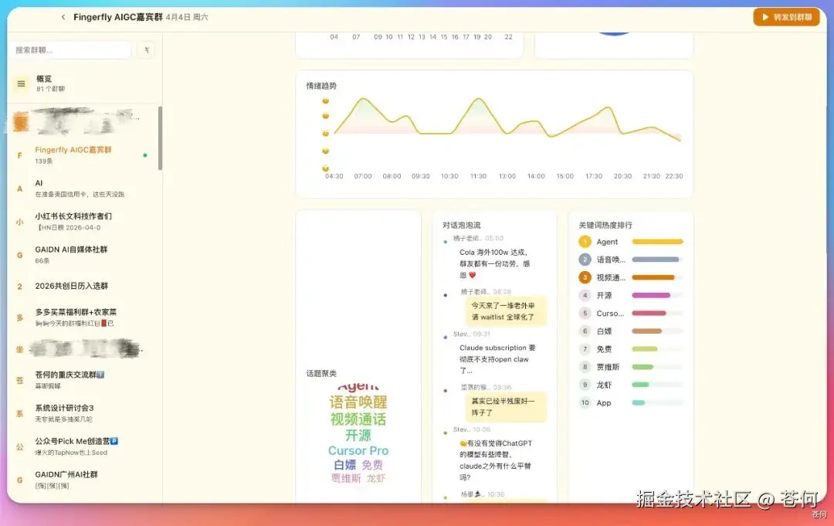Viewport: 834px width, 526px height.
Task: Click the forward arrow icon inside the 转发到群聊 button
Action: coord(765,16)
